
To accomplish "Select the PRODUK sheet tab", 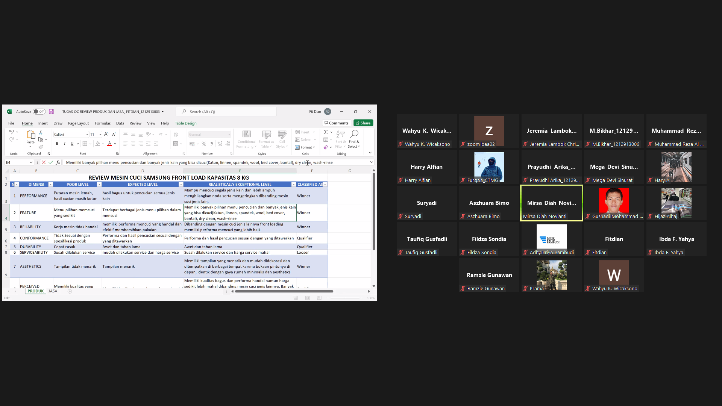I will coord(36,291).
